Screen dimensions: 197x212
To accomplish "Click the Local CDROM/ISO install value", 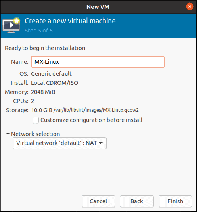I will pos(55,83).
